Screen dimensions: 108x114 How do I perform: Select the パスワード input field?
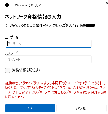tap(48, 59)
